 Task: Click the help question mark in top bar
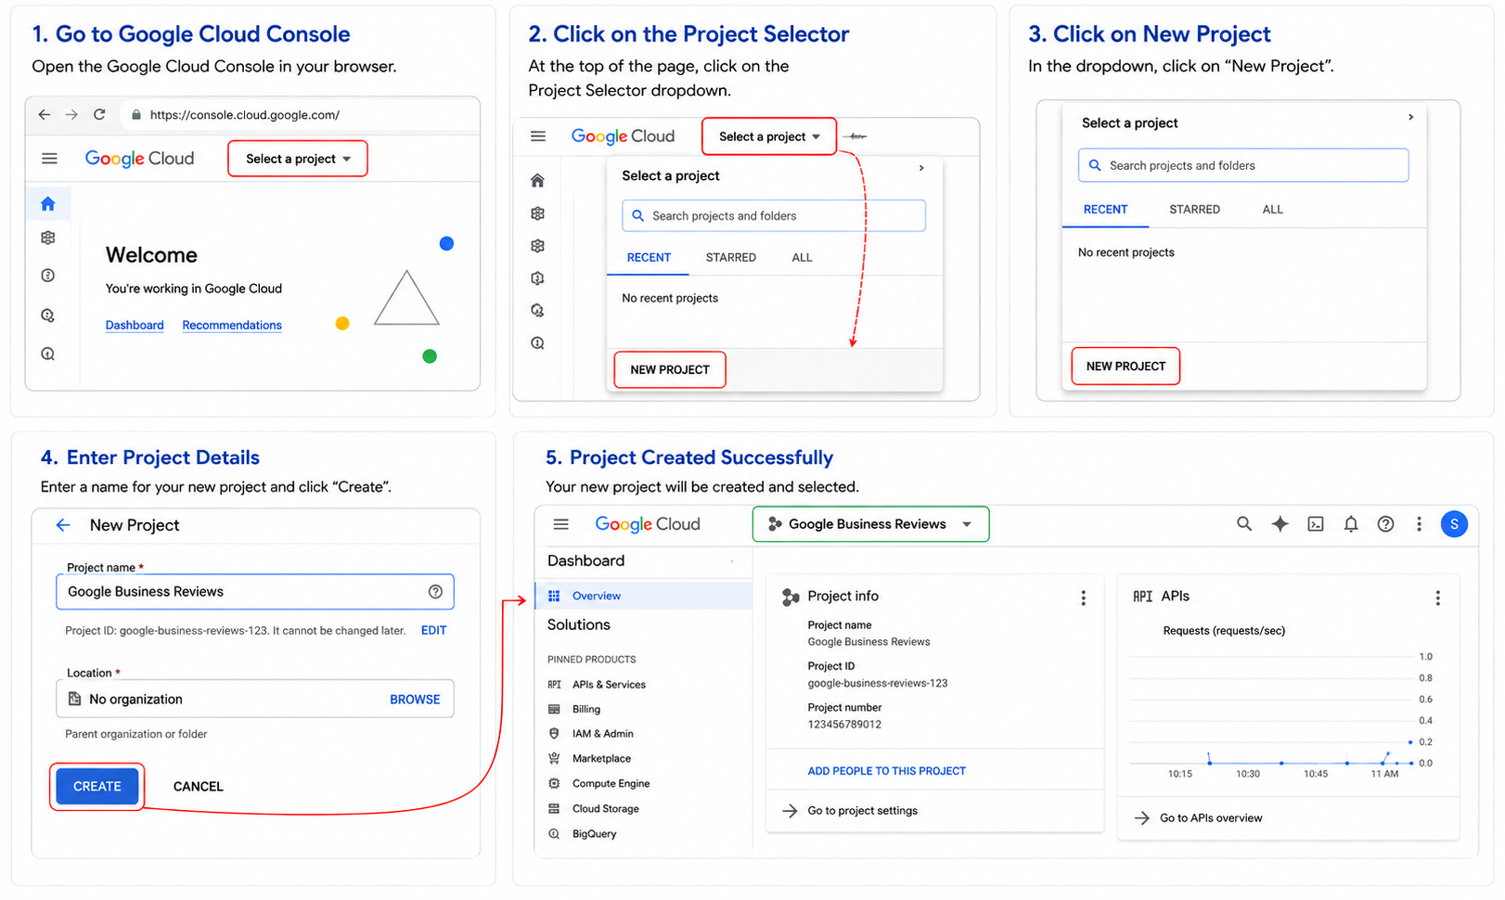[x=1385, y=524]
